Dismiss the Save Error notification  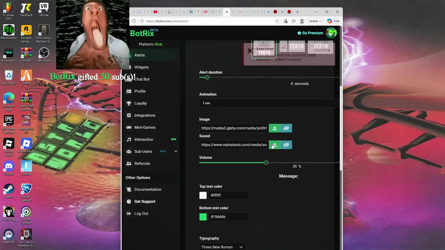coord(329,50)
